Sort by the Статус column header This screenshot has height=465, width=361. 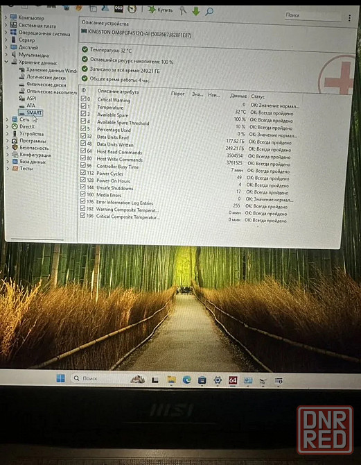click(x=258, y=96)
